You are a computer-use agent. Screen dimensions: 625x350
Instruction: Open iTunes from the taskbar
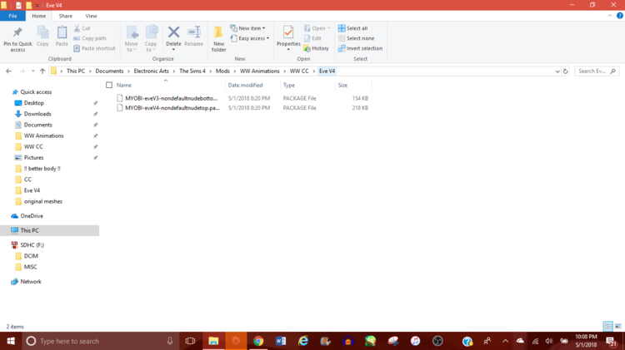tap(415, 341)
